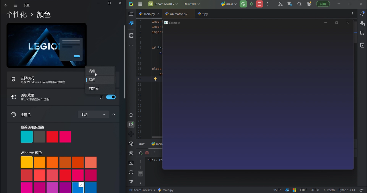Open more actions in PyCharm top toolbar
This screenshot has width=367, height=193.
268,4
